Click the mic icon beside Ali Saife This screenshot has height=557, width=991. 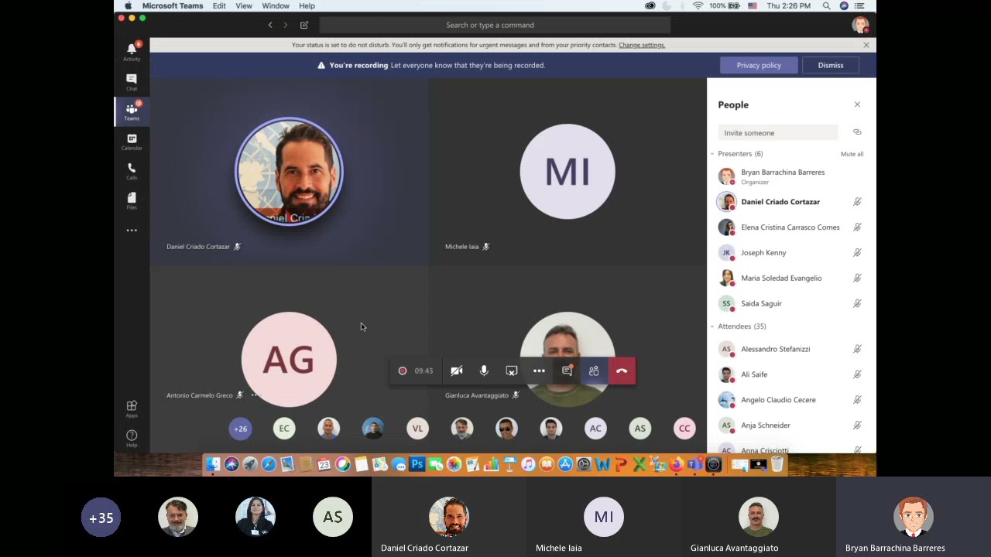click(857, 374)
